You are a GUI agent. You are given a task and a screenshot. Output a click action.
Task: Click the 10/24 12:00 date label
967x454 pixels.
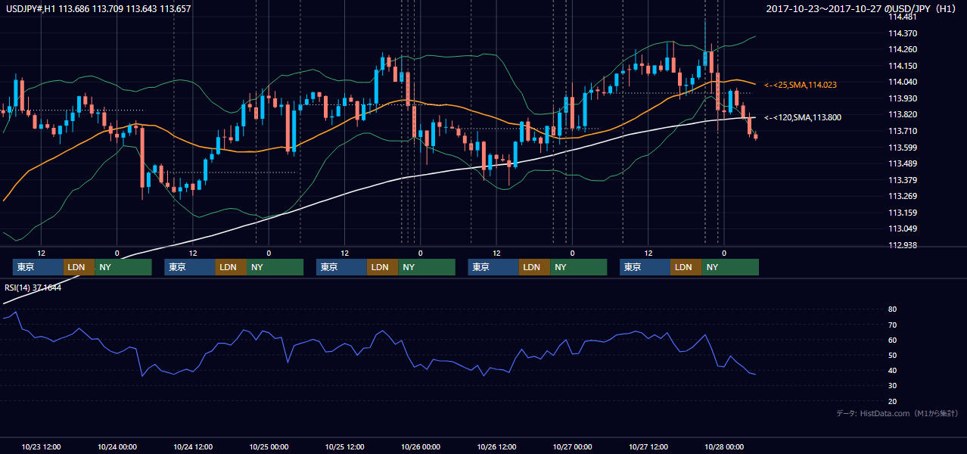click(x=193, y=446)
